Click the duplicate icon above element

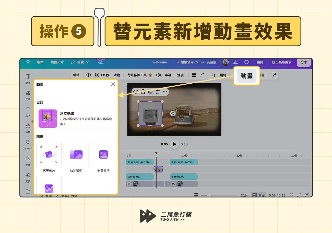pyautogui.click(x=150, y=92)
